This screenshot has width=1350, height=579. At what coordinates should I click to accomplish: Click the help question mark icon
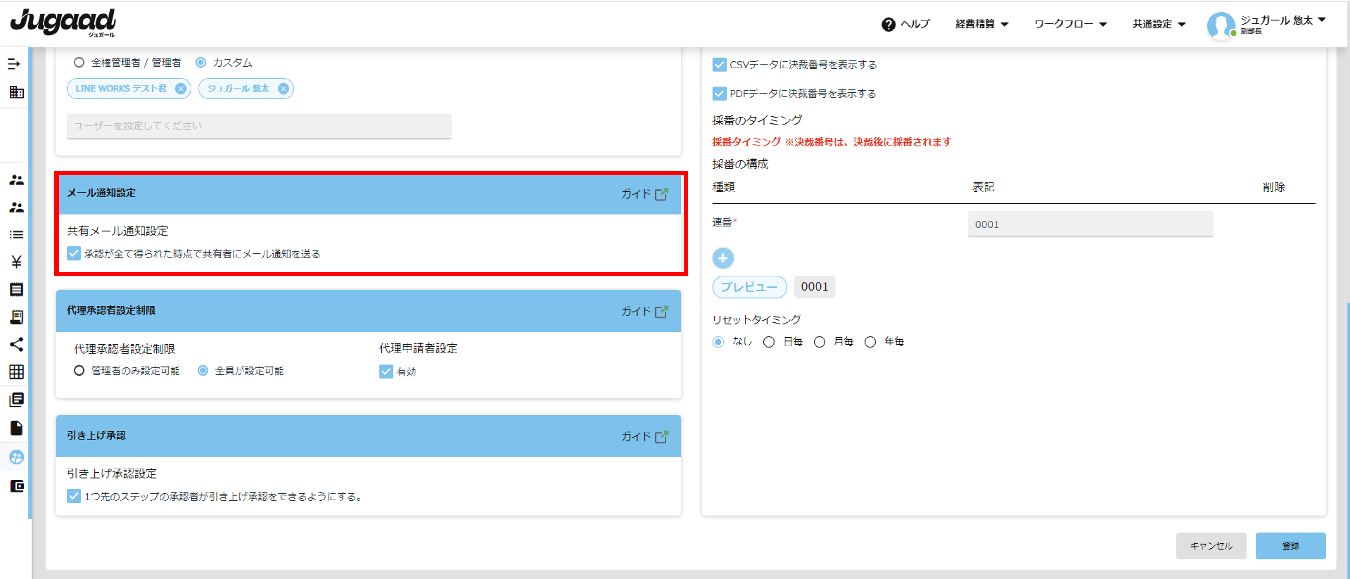point(888,24)
